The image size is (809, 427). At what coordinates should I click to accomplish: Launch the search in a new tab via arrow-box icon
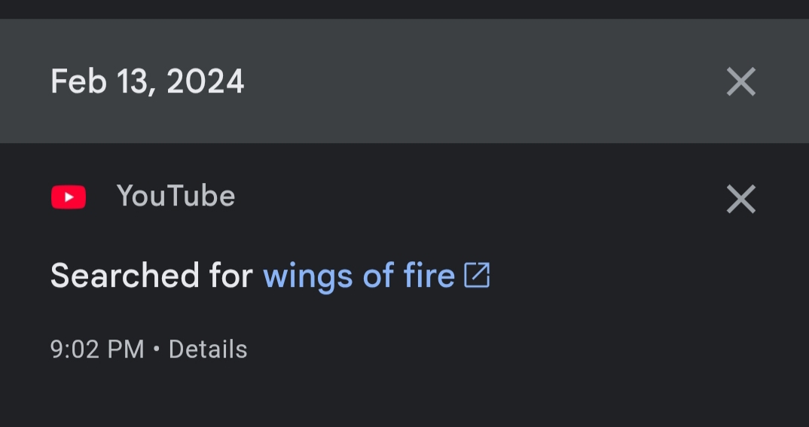pyautogui.click(x=477, y=276)
